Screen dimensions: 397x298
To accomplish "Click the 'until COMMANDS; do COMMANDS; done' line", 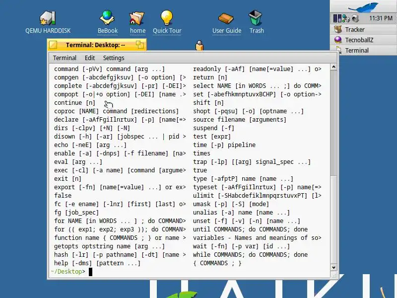I will (250, 229).
